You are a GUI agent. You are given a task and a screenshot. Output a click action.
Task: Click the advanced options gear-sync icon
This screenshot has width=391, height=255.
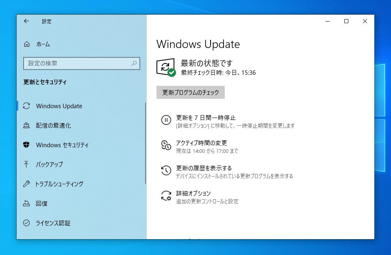(x=166, y=196)
